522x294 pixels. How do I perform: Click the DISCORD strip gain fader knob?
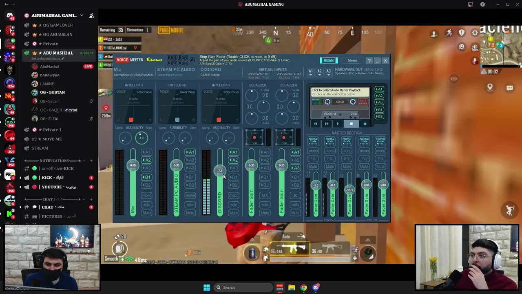[x=220, y=171]
